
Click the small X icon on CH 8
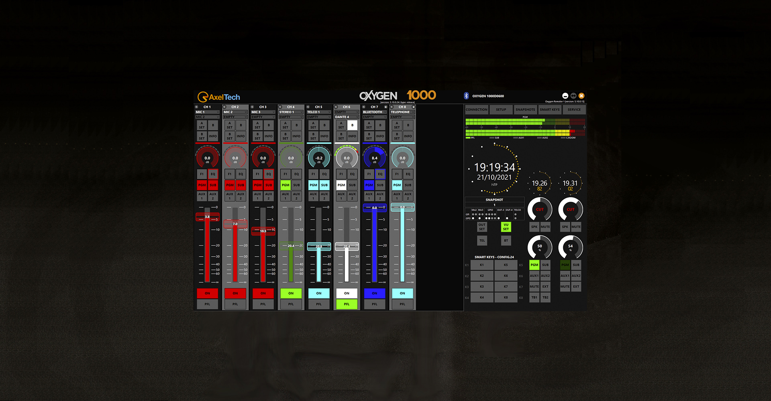pyautogui.click(x=413, y=107)
